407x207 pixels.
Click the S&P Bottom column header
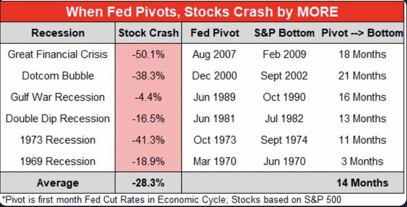tap(284, 33)
